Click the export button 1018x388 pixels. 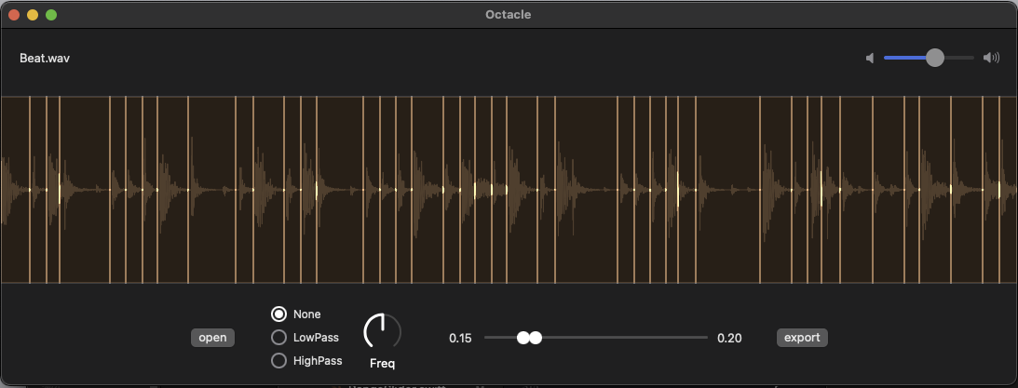802,338
